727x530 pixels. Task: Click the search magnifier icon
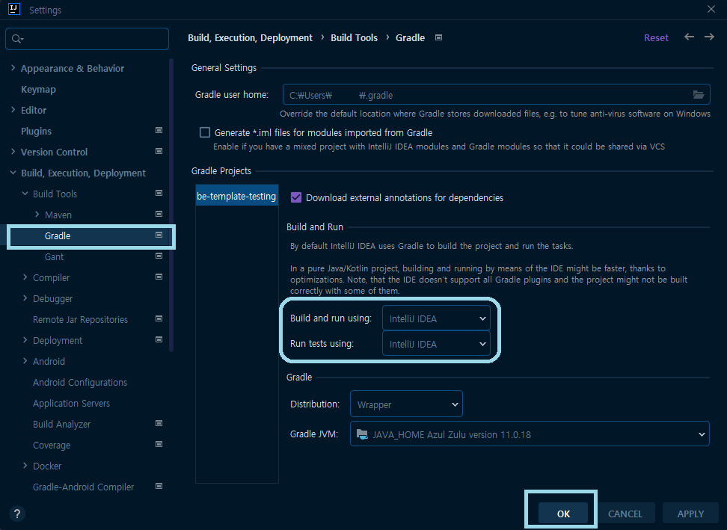coord(18,39)
